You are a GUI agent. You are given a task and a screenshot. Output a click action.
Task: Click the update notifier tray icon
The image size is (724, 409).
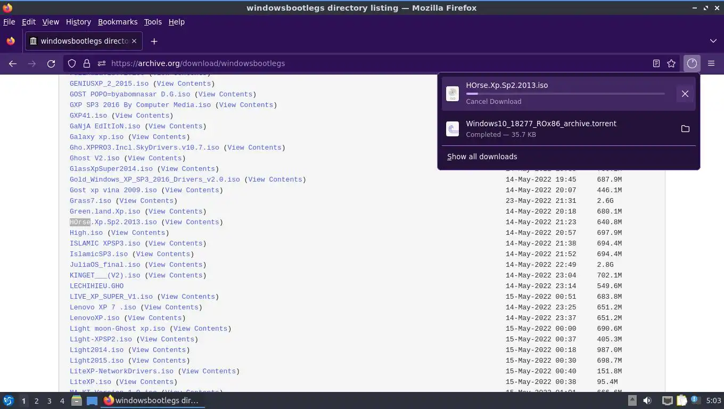point(695,400)
